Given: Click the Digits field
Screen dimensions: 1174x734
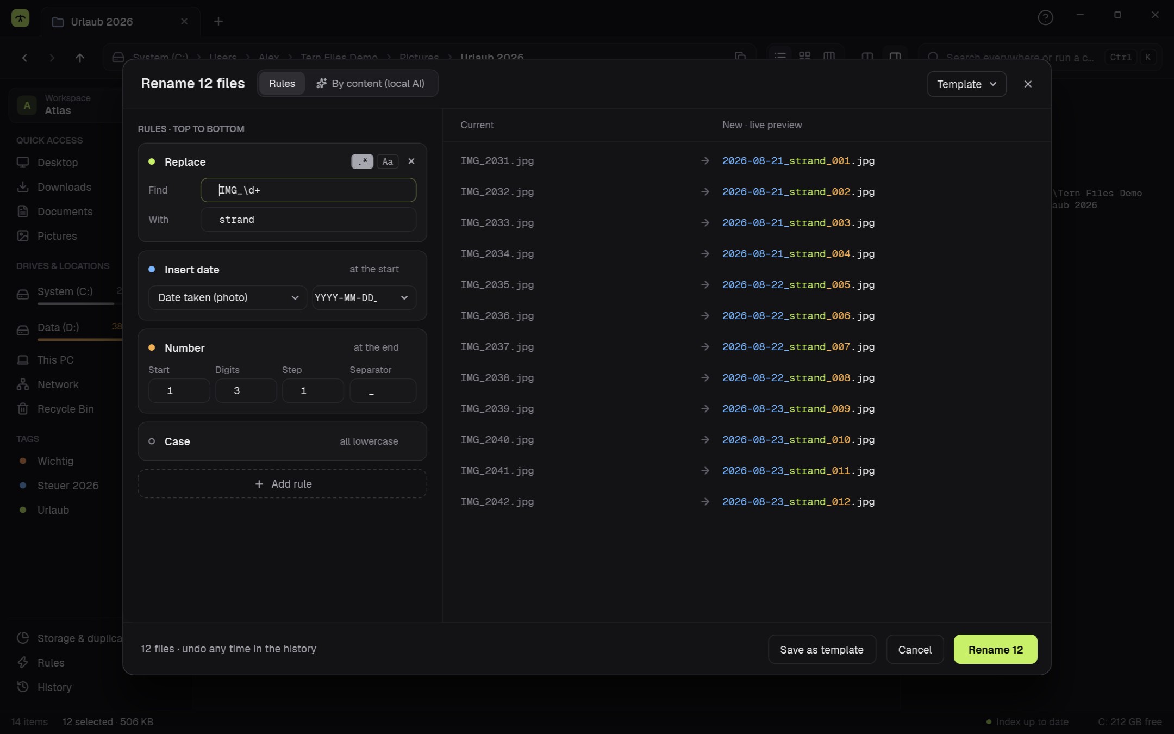Looking at the screenshot, I should [x=246, y=390].
